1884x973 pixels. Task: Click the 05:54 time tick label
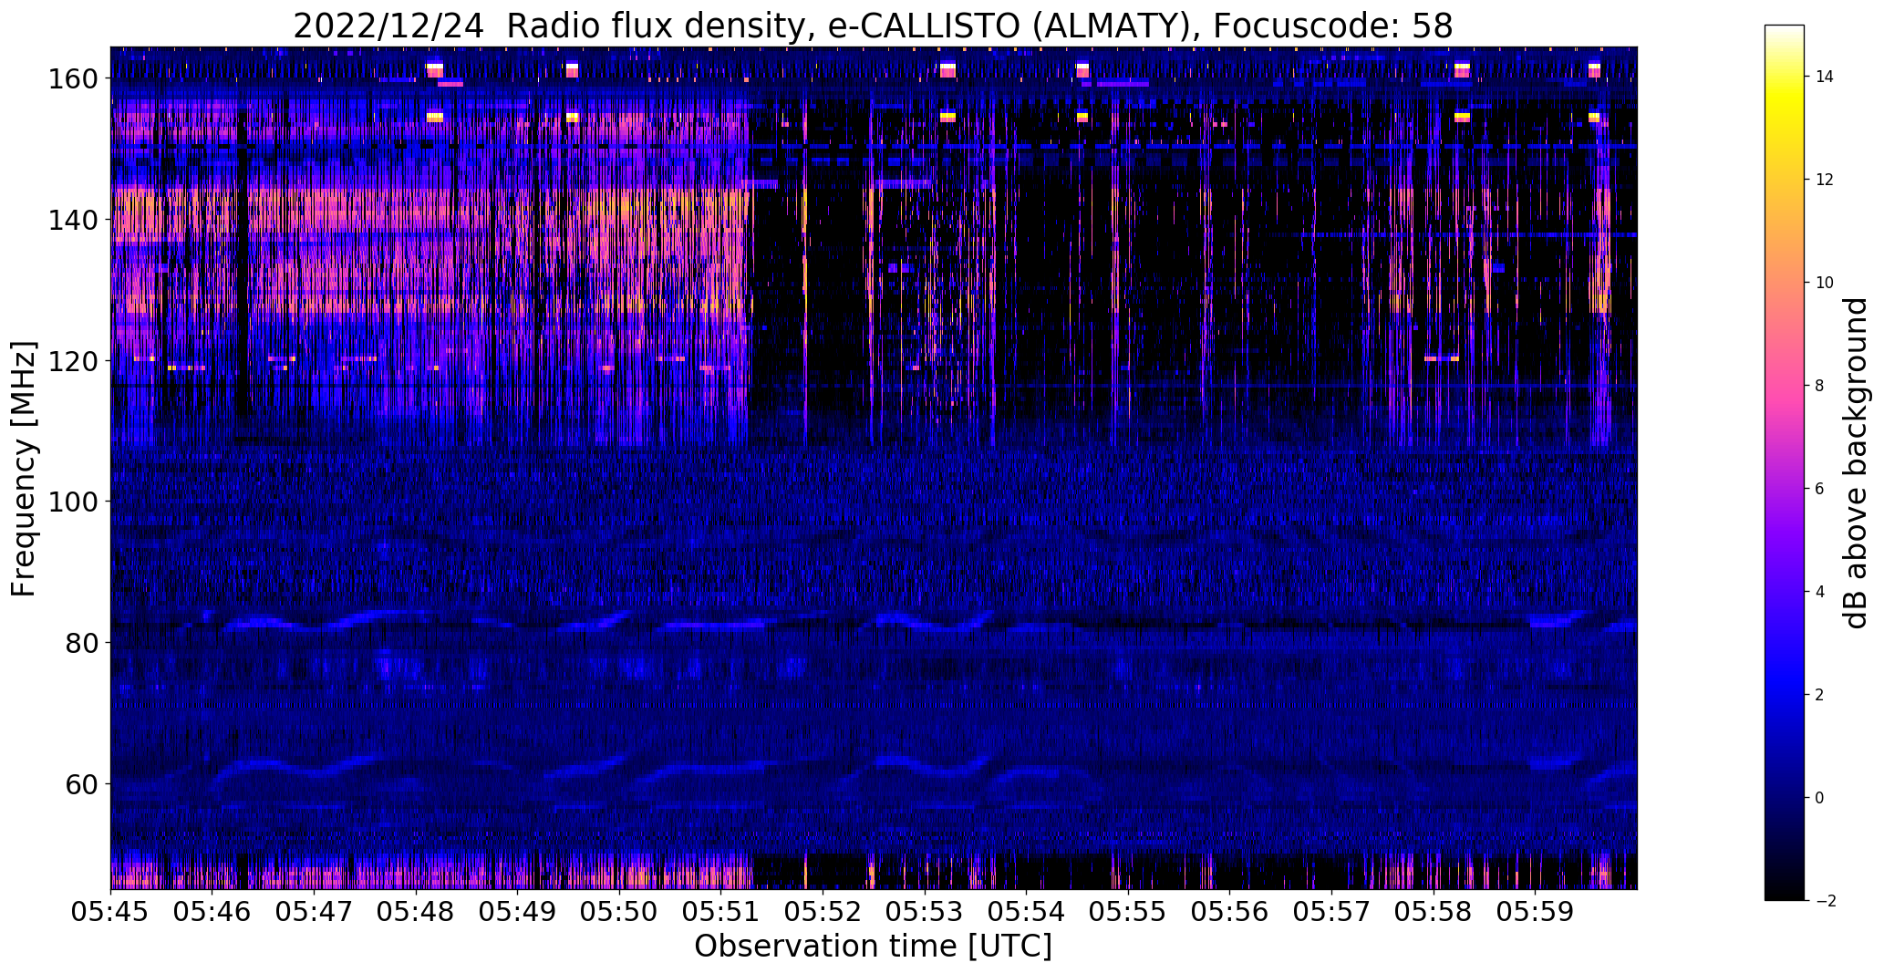tap(1026, 912)
